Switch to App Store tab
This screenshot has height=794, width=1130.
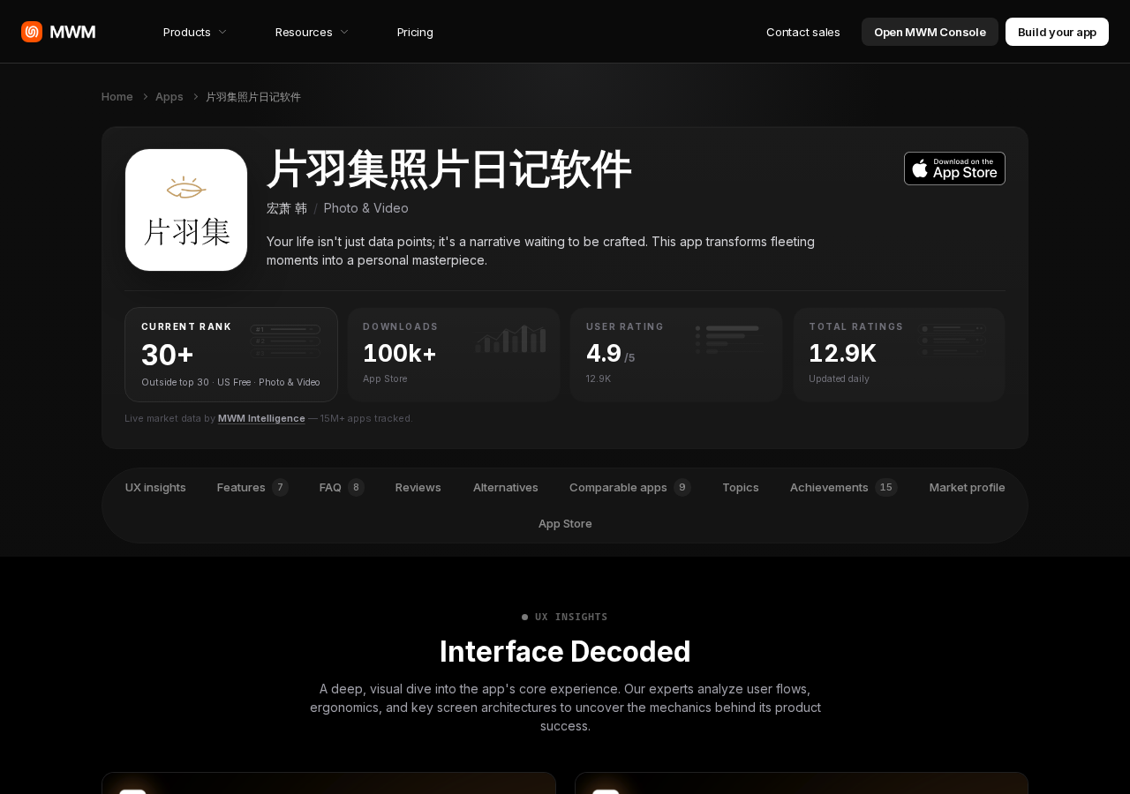[x=565, y=523]
